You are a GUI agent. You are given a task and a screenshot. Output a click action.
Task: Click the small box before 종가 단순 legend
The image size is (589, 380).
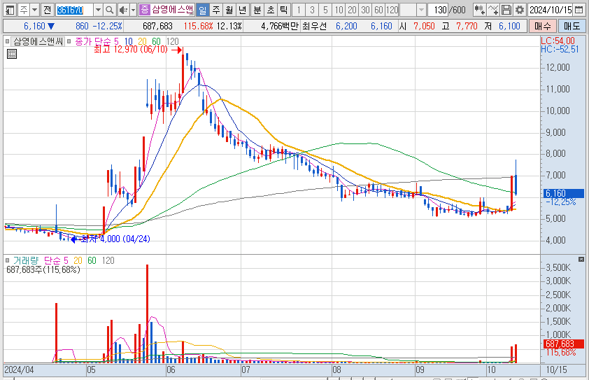pos(69,41)
